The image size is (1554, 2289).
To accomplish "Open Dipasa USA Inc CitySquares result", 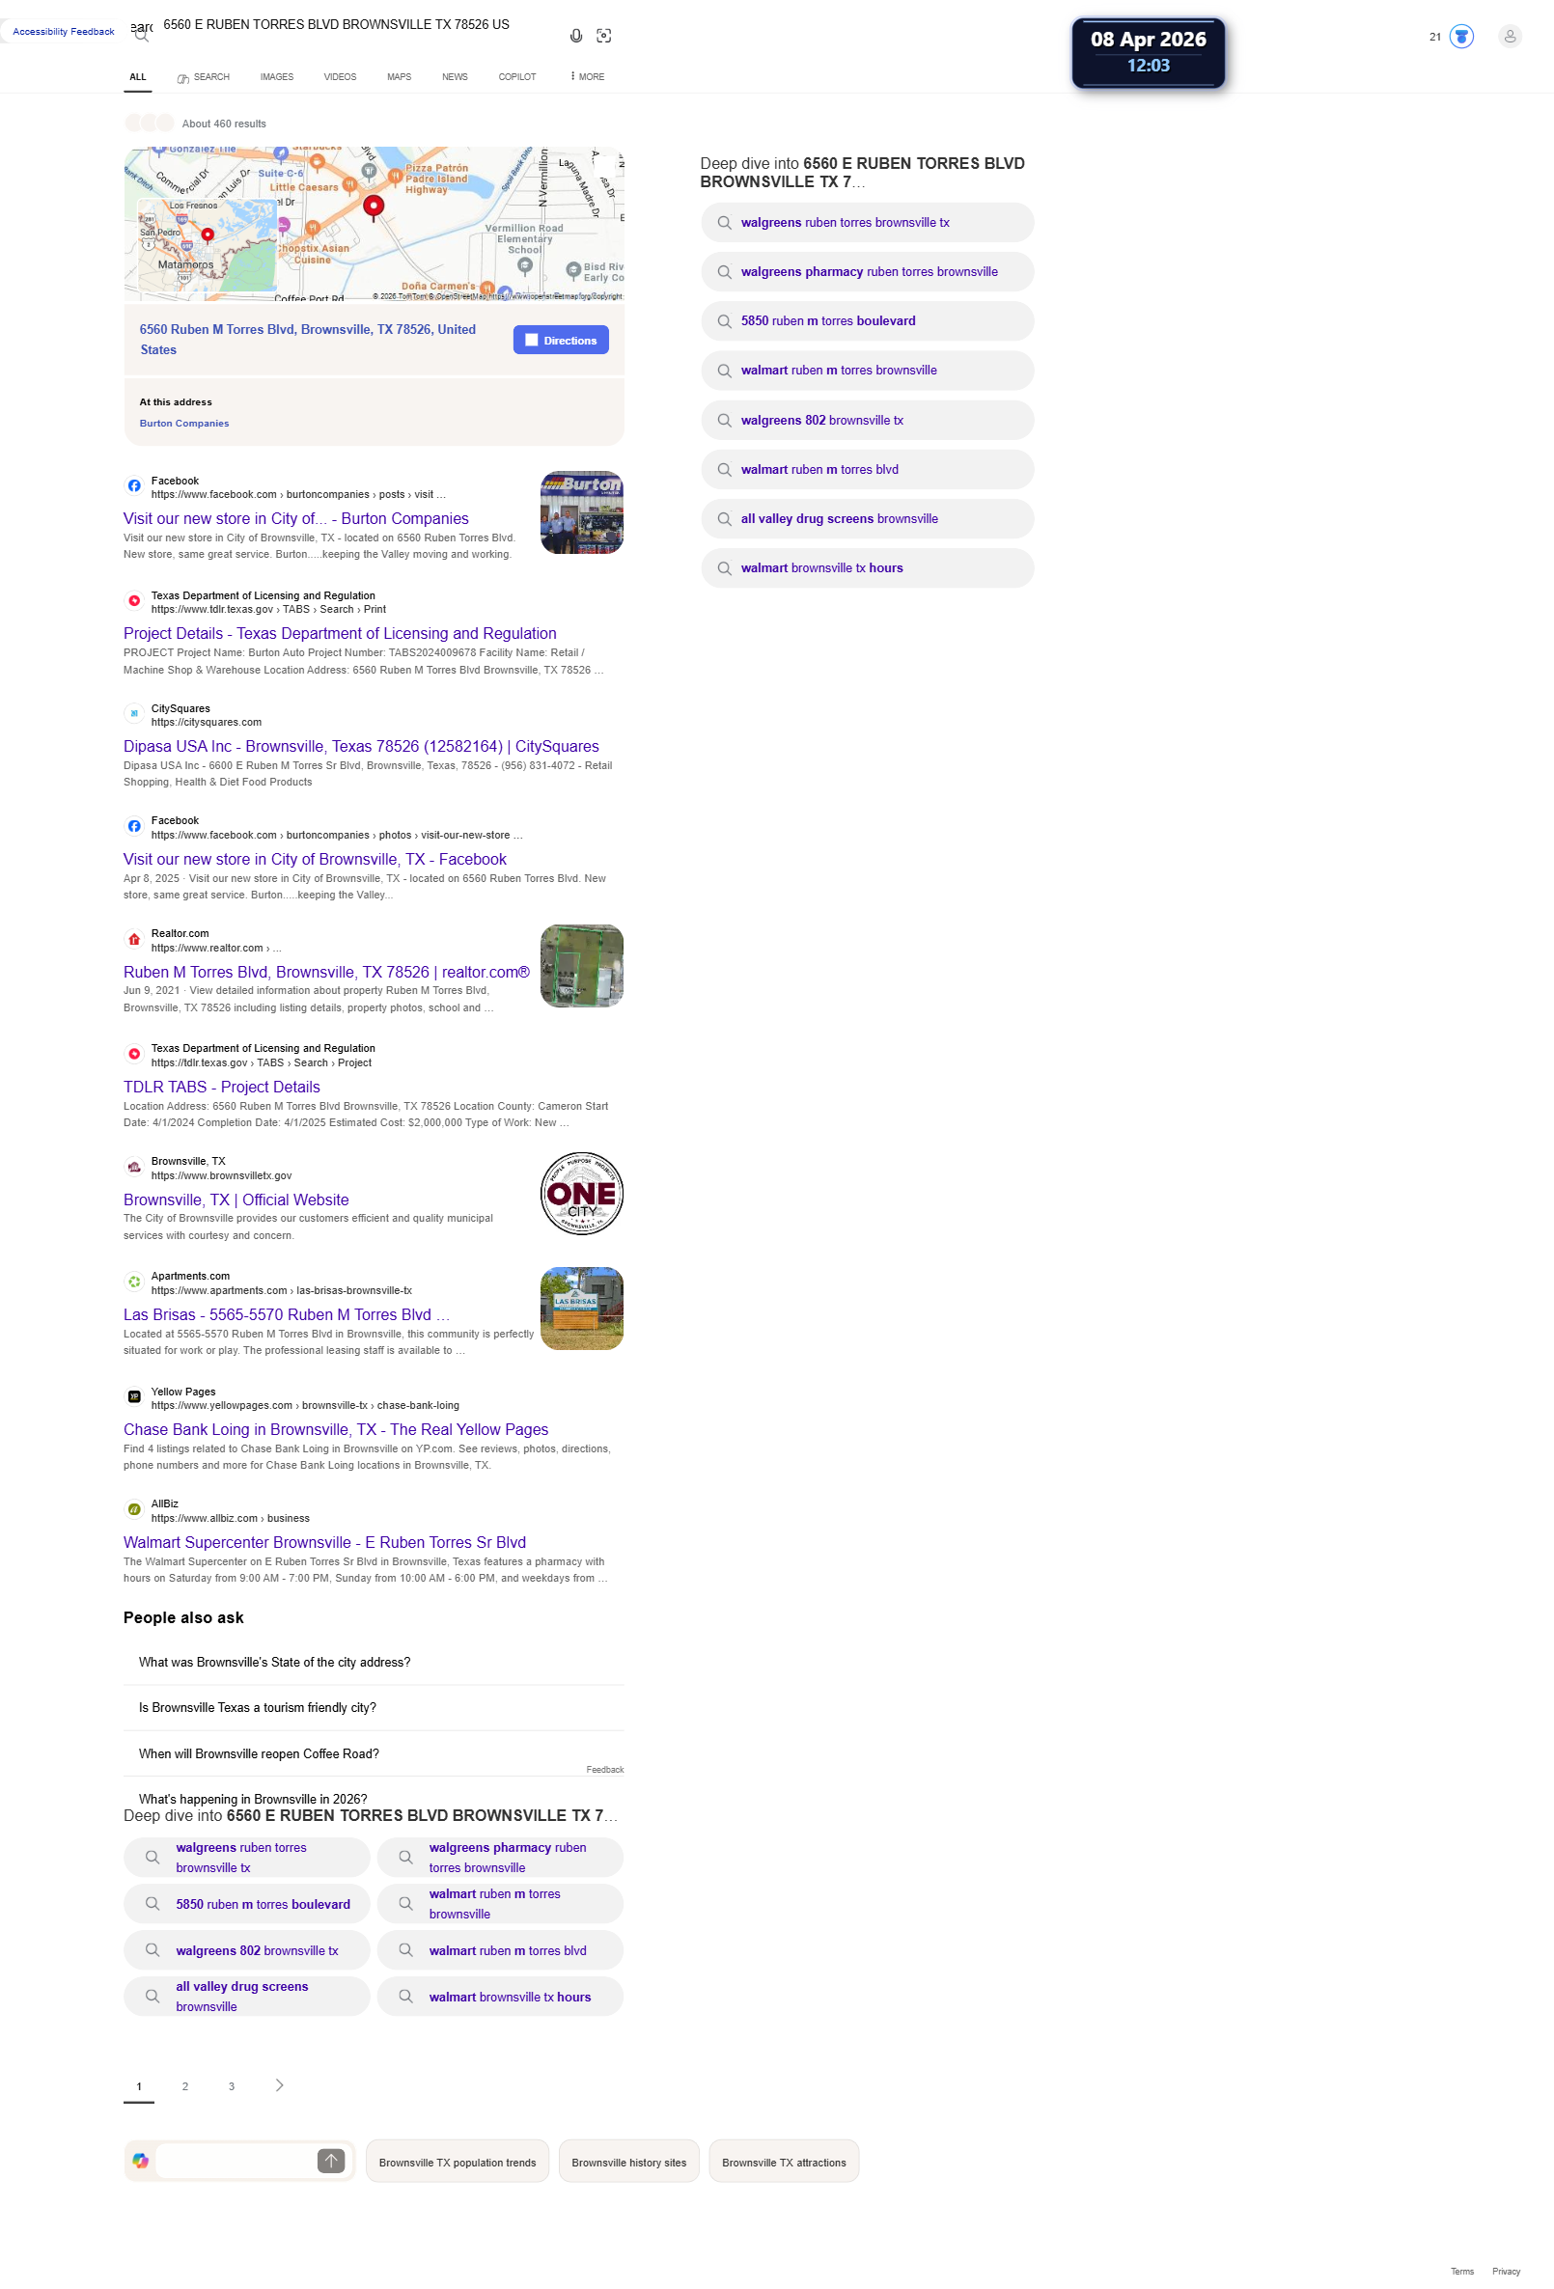I will (x=361, y=747).
